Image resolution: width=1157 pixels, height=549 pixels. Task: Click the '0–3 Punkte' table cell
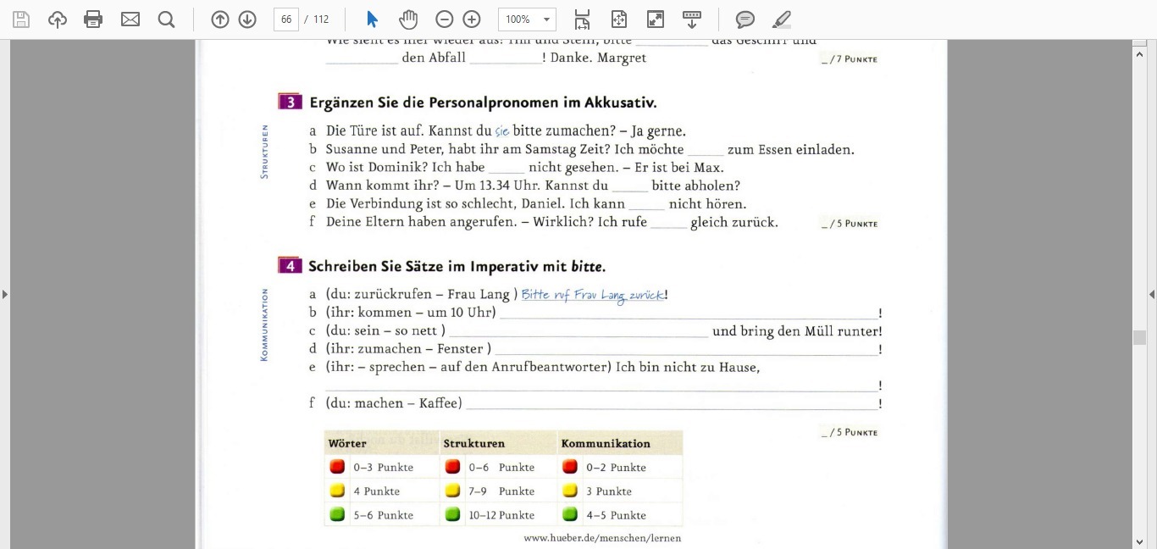384,467
